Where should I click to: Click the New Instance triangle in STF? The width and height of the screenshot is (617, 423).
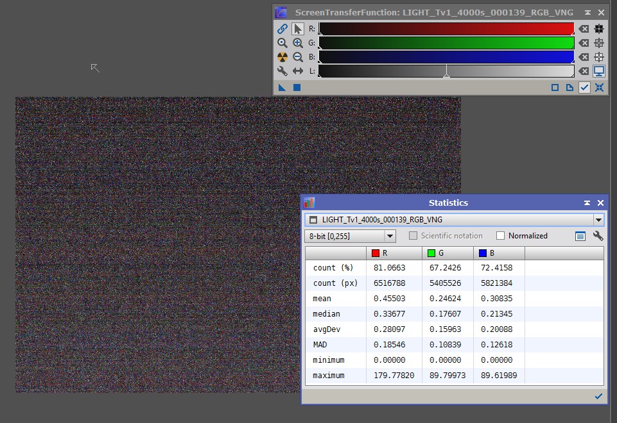tap(282, 88)
